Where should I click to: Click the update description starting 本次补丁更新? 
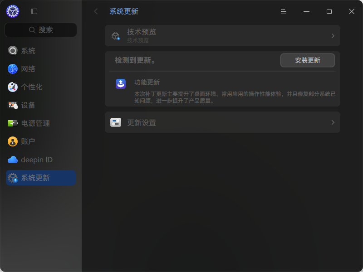(235, 97)
